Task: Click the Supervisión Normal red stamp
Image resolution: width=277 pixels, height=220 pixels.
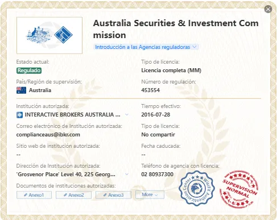Action: coord(239,189)
